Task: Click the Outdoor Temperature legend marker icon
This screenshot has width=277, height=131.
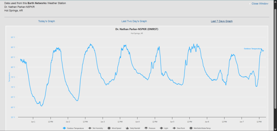Action: [x=64, y=128]
